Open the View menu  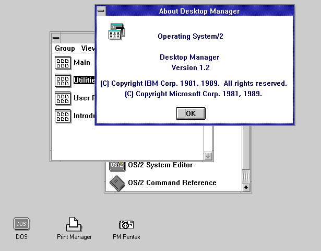pos(88,48)
